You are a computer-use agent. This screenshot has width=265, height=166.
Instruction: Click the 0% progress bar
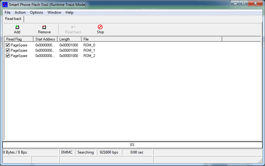[132, 145]
